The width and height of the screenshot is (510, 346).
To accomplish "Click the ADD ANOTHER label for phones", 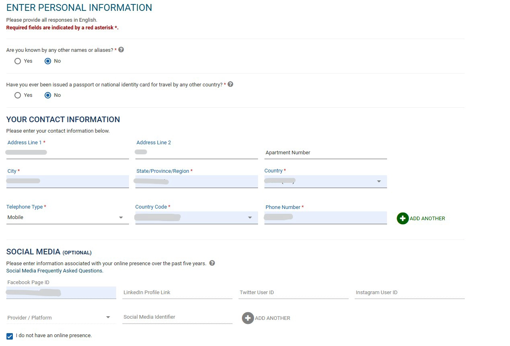I will point(427,218).
